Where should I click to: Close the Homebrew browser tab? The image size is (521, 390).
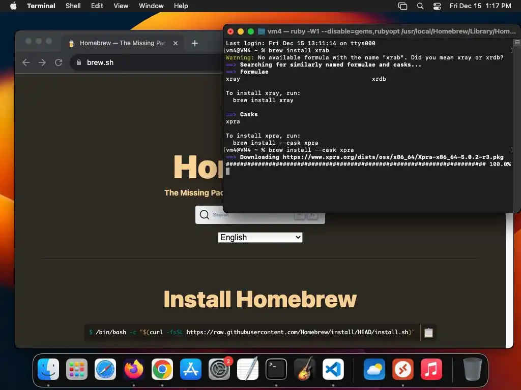click(x=176, y=43)
